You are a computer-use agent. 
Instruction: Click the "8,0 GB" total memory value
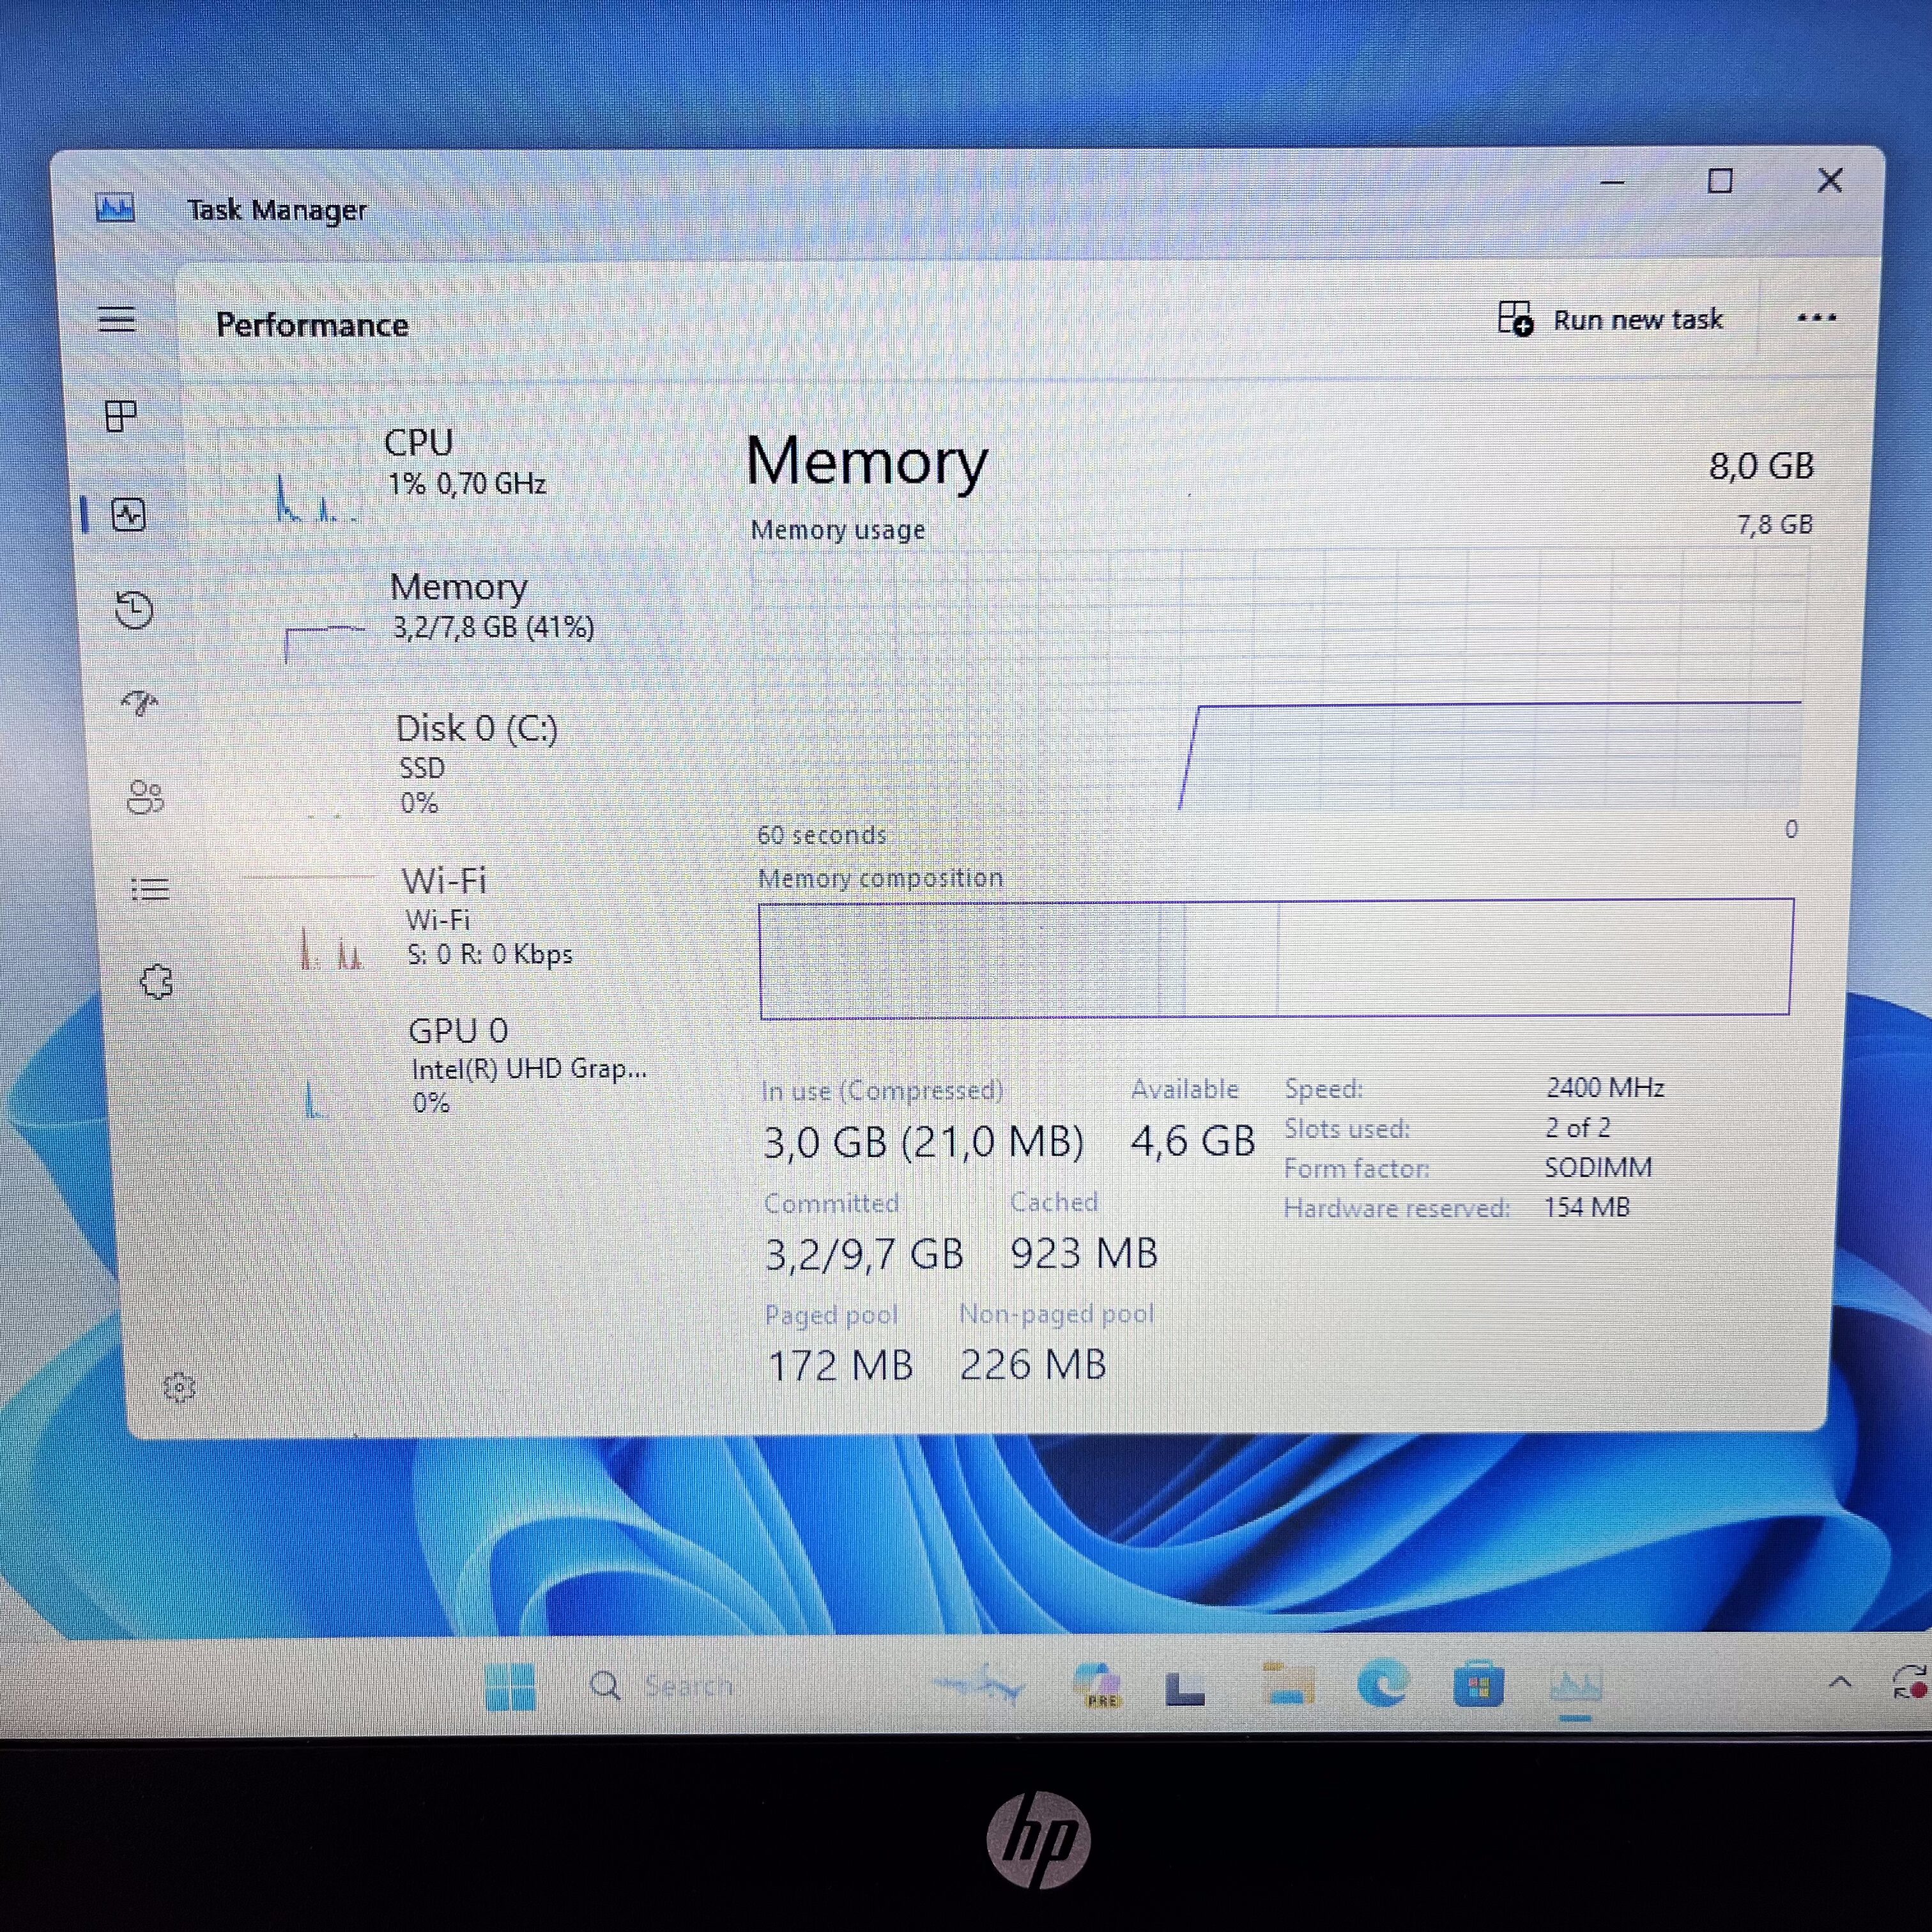pos(1761,466)
